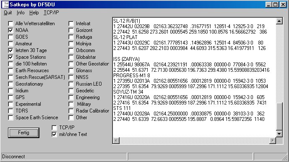Screen dimensions: 289x162
Task: Click the ISS (ZARYA) text line
Action: [x=126, y=59]
